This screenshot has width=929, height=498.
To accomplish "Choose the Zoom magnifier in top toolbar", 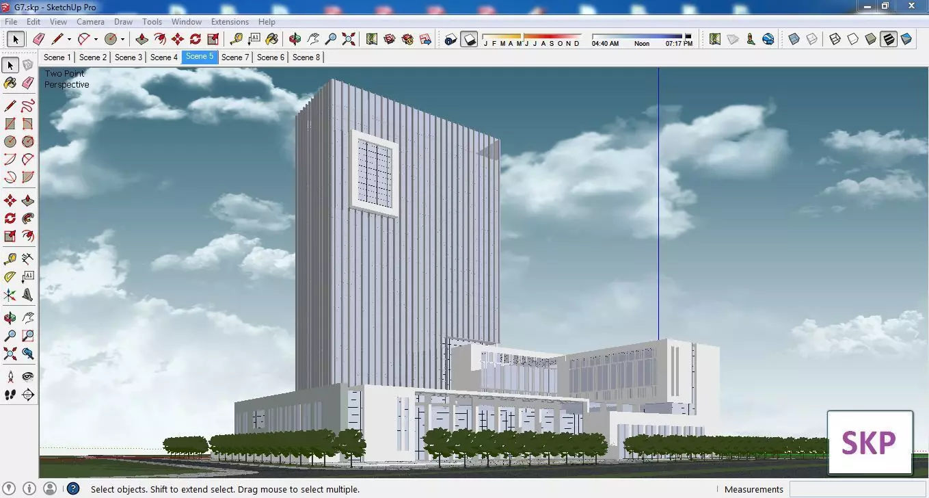I will tap(331, 39).
